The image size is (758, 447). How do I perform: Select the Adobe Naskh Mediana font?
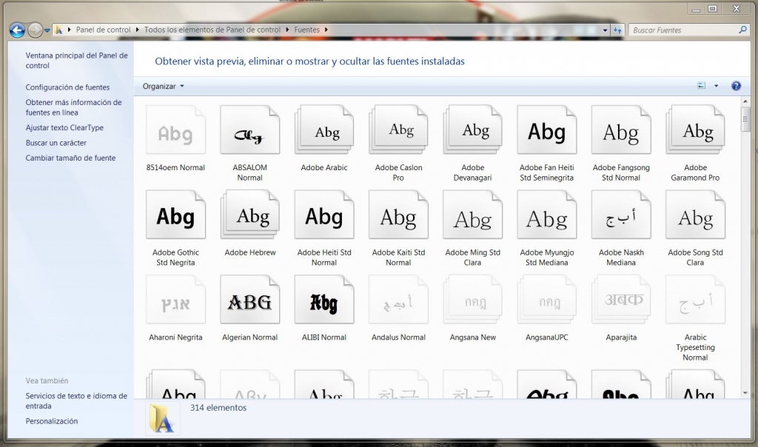[x=621, y=218]
